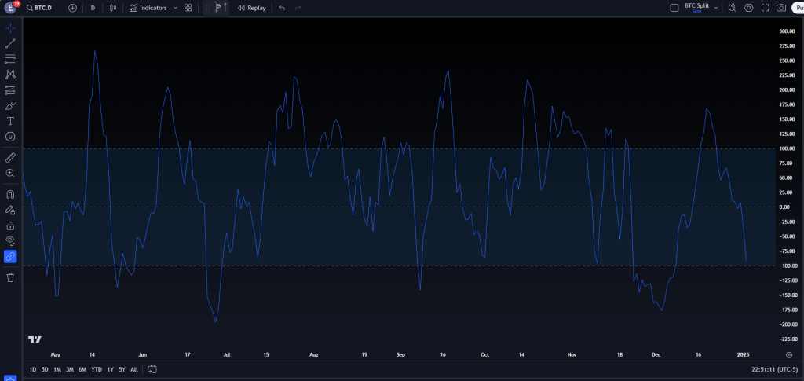Remove drawings with trash icon
The height and width of the screenshot is (381, 804).
pyautogui.click(x=10, y=277)
